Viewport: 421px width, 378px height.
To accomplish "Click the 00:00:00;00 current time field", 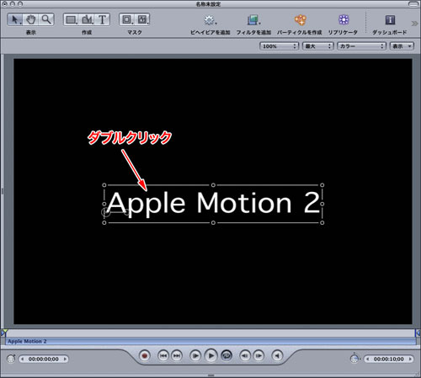I will (44, 359).
